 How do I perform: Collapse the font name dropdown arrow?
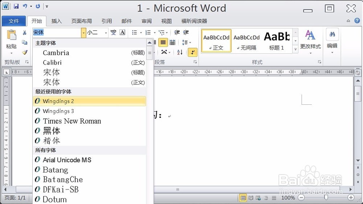click(83, 33)
